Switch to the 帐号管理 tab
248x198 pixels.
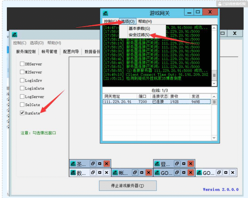(49, 51)
